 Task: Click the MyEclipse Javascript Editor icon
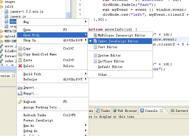pyautogui.click(x=95, y=35)
